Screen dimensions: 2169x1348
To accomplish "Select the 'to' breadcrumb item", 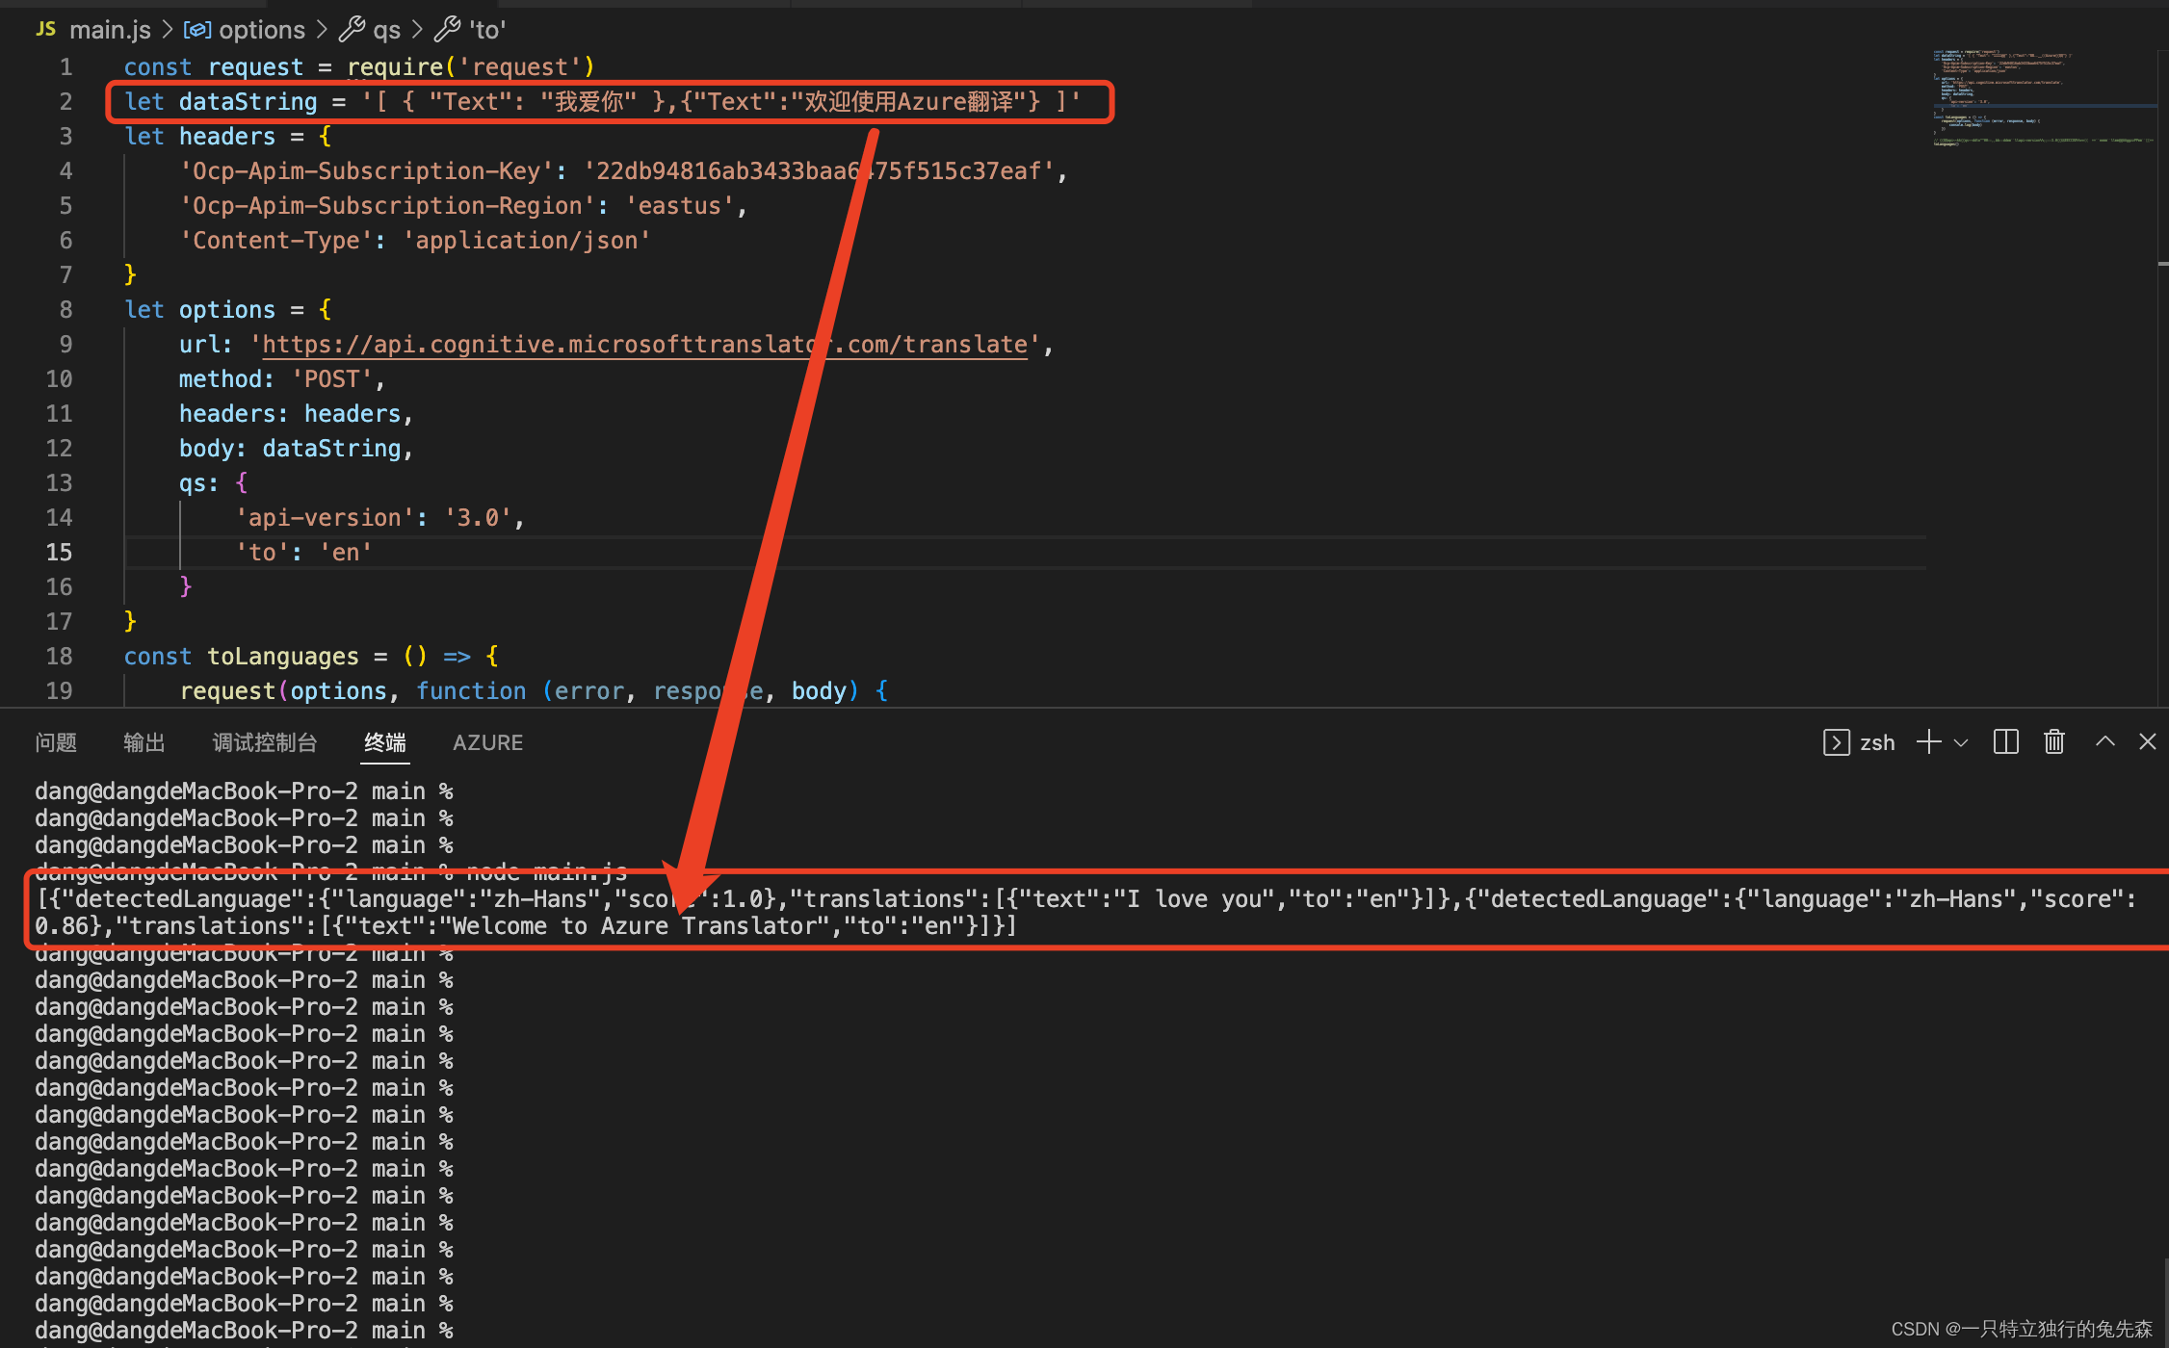I will click(x=487, y=30).
